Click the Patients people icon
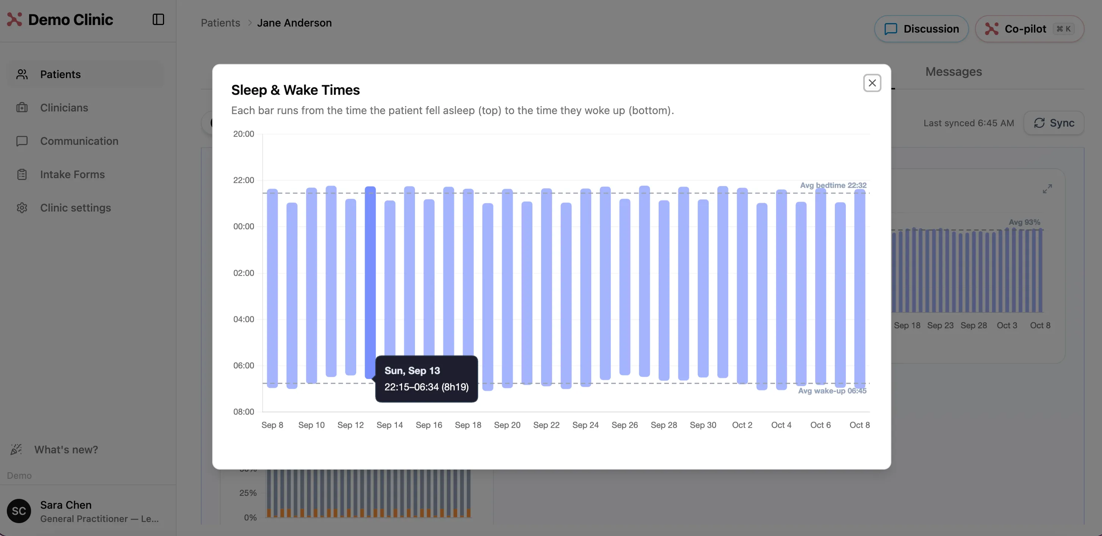Screen dimensions: 1102x536 pyautogui.click(x=22, y=74)
